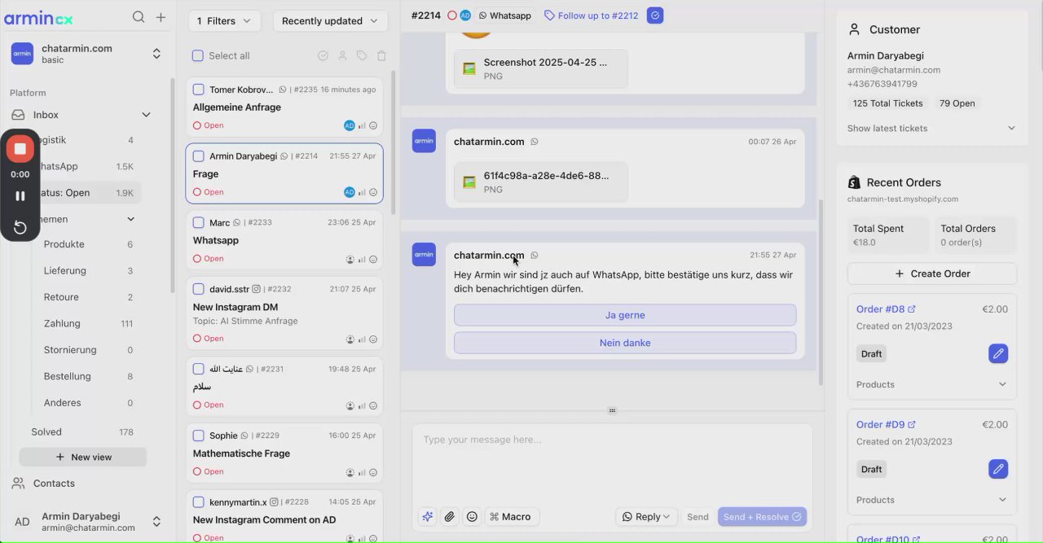
Task: Open the 61f4c98a PNG attachment
Action: click(540, 182)
